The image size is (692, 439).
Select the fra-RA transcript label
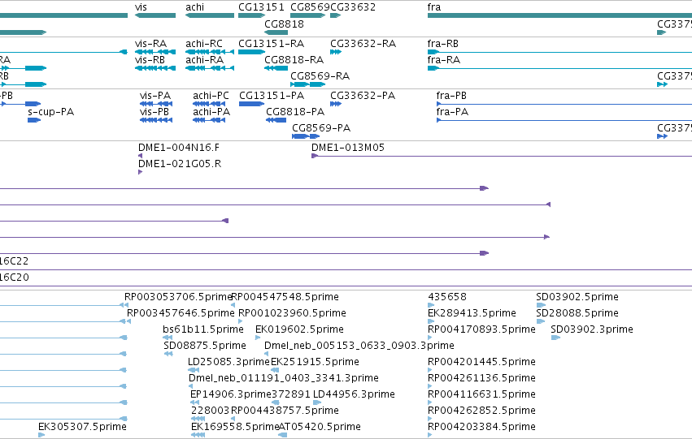(443, 60)
